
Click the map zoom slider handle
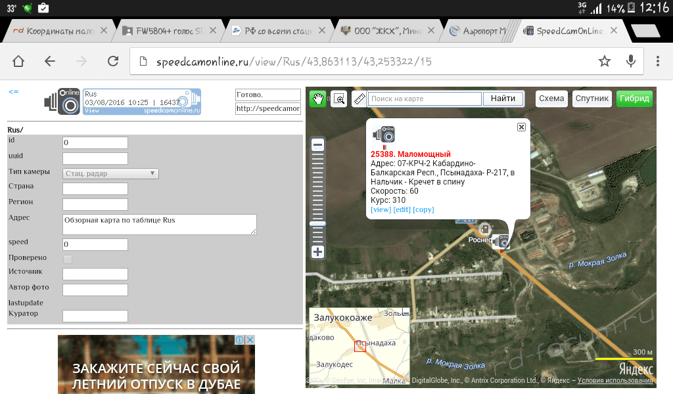pos(317,223)
